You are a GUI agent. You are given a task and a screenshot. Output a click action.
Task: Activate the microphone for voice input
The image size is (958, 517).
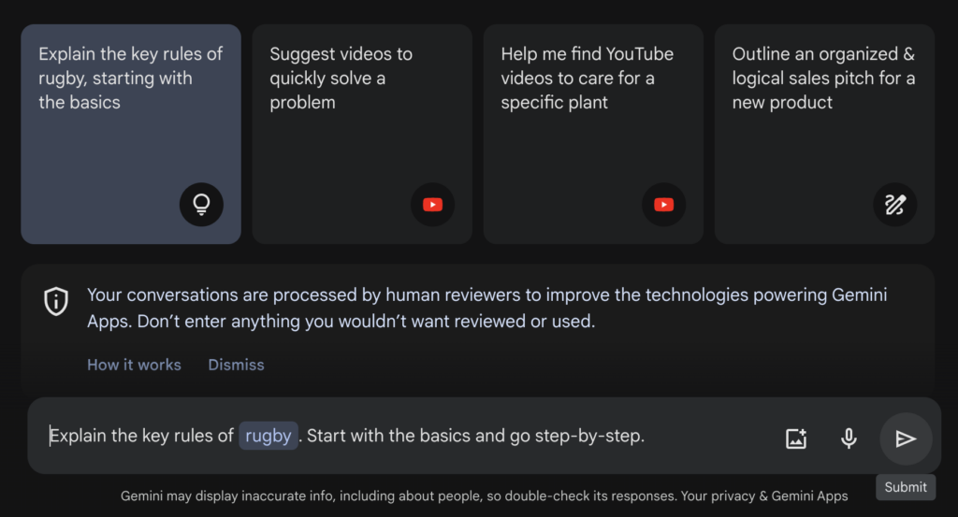849,438
